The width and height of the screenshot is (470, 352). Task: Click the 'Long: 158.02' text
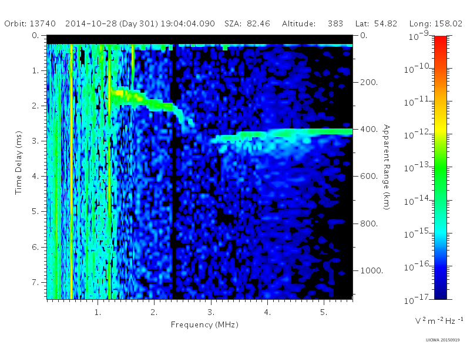point(436,23)
